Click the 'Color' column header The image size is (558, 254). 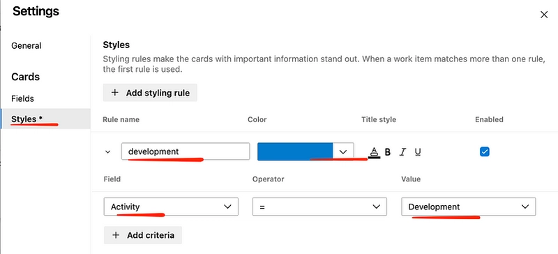pos(257,120)
